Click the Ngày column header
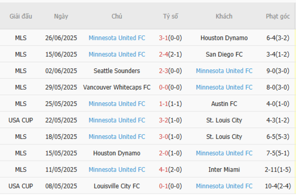The width and height of the screenshot is (296, 196). tap(61, 16)
